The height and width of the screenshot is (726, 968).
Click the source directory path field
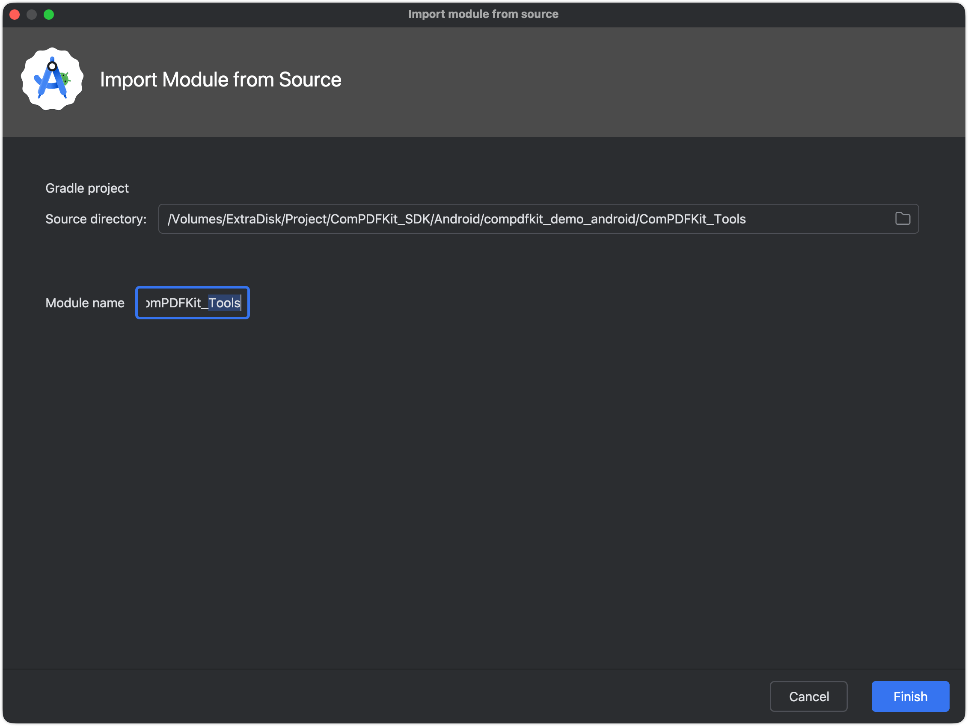click(x=481, y=218)
